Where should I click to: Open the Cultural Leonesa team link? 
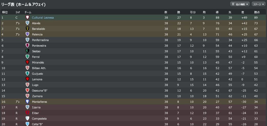click(43, 18)
